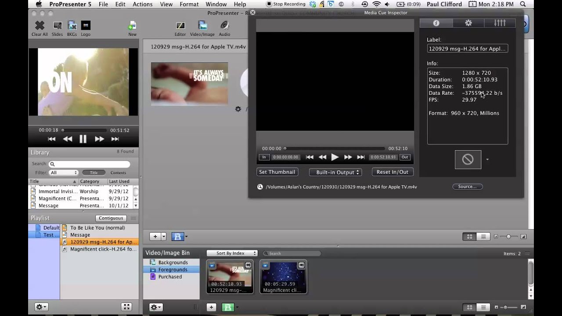Open the Built-in Output dropdown
562x316 pixels.
tap(335, 172)
